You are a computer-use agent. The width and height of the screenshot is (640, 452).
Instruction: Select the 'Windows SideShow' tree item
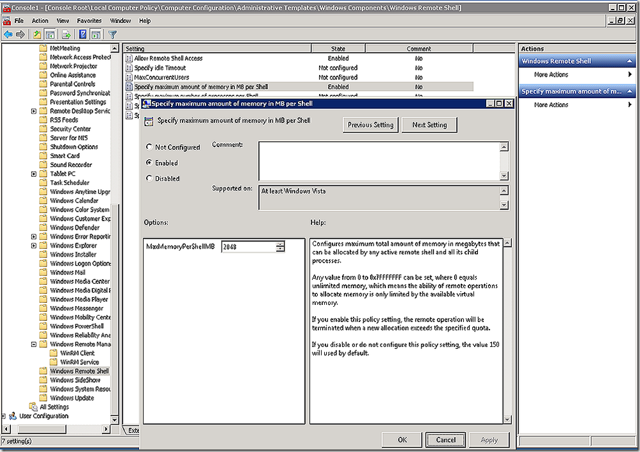[x=75, y=380]
